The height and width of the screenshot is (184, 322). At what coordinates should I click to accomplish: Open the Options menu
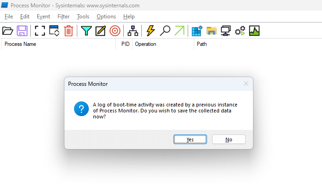[106, 17]
